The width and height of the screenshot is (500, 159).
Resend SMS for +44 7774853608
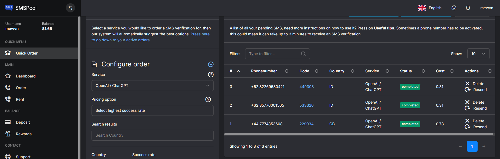(476, 127)
